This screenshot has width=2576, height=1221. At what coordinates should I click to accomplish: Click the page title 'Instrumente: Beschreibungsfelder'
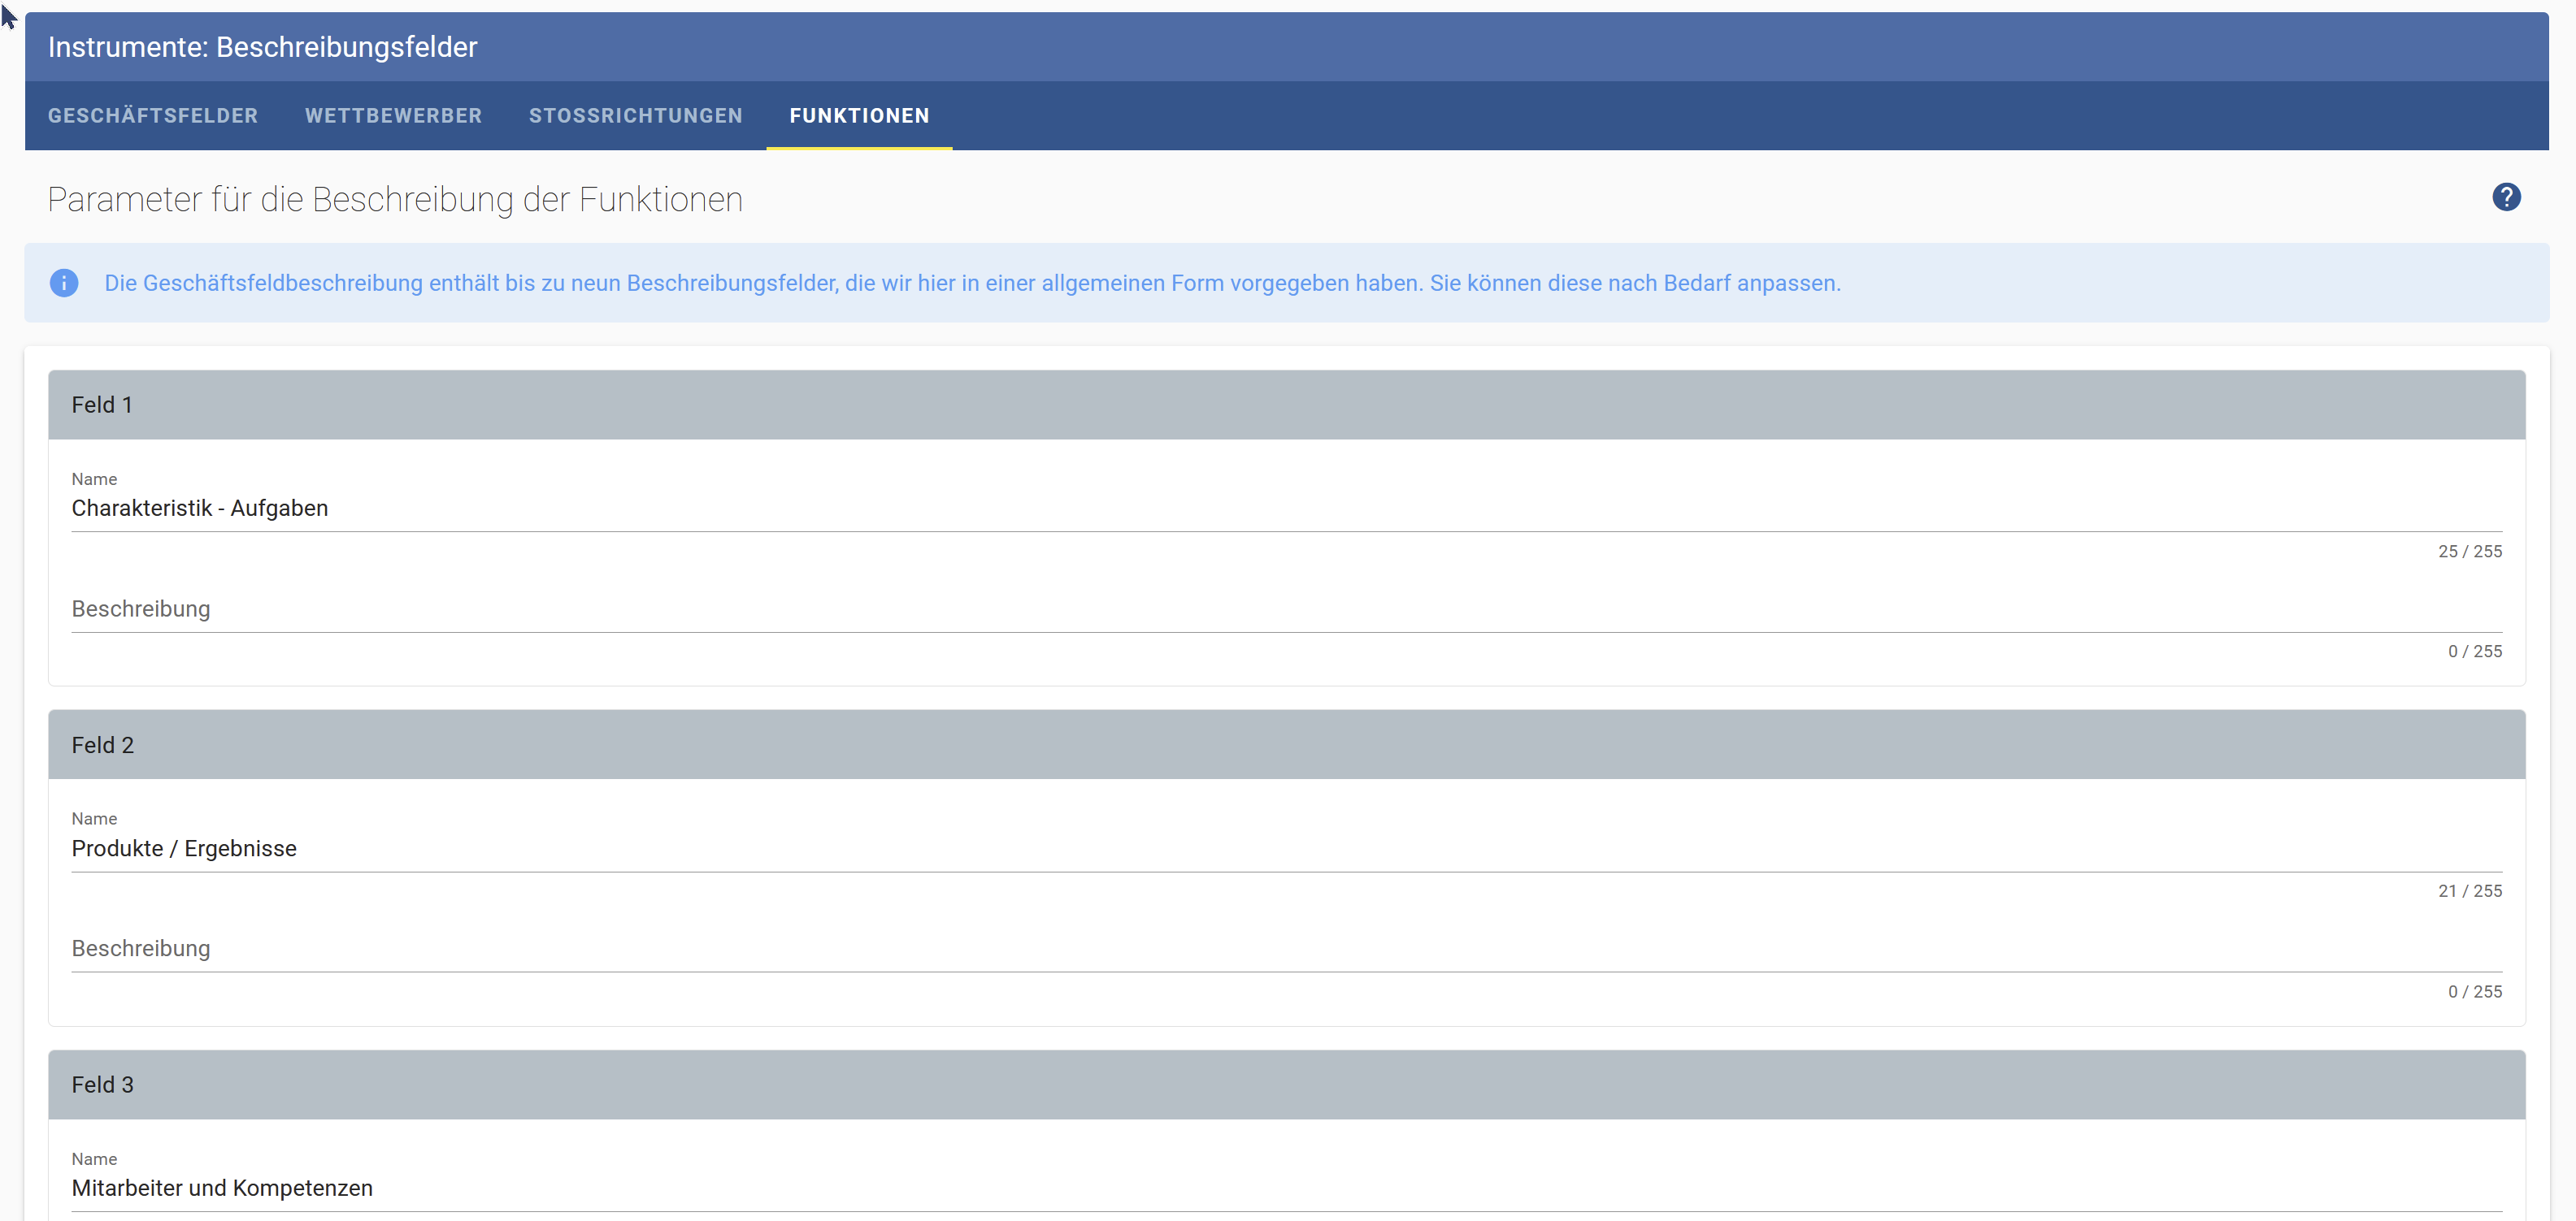[x=263, y=47]
